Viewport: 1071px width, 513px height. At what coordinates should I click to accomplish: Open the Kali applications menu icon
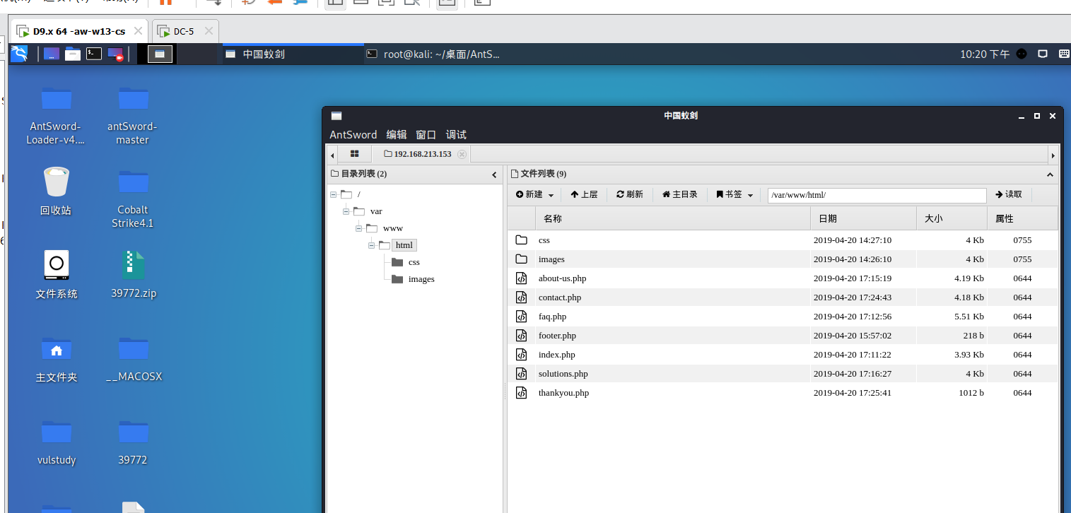pos(18,54)
